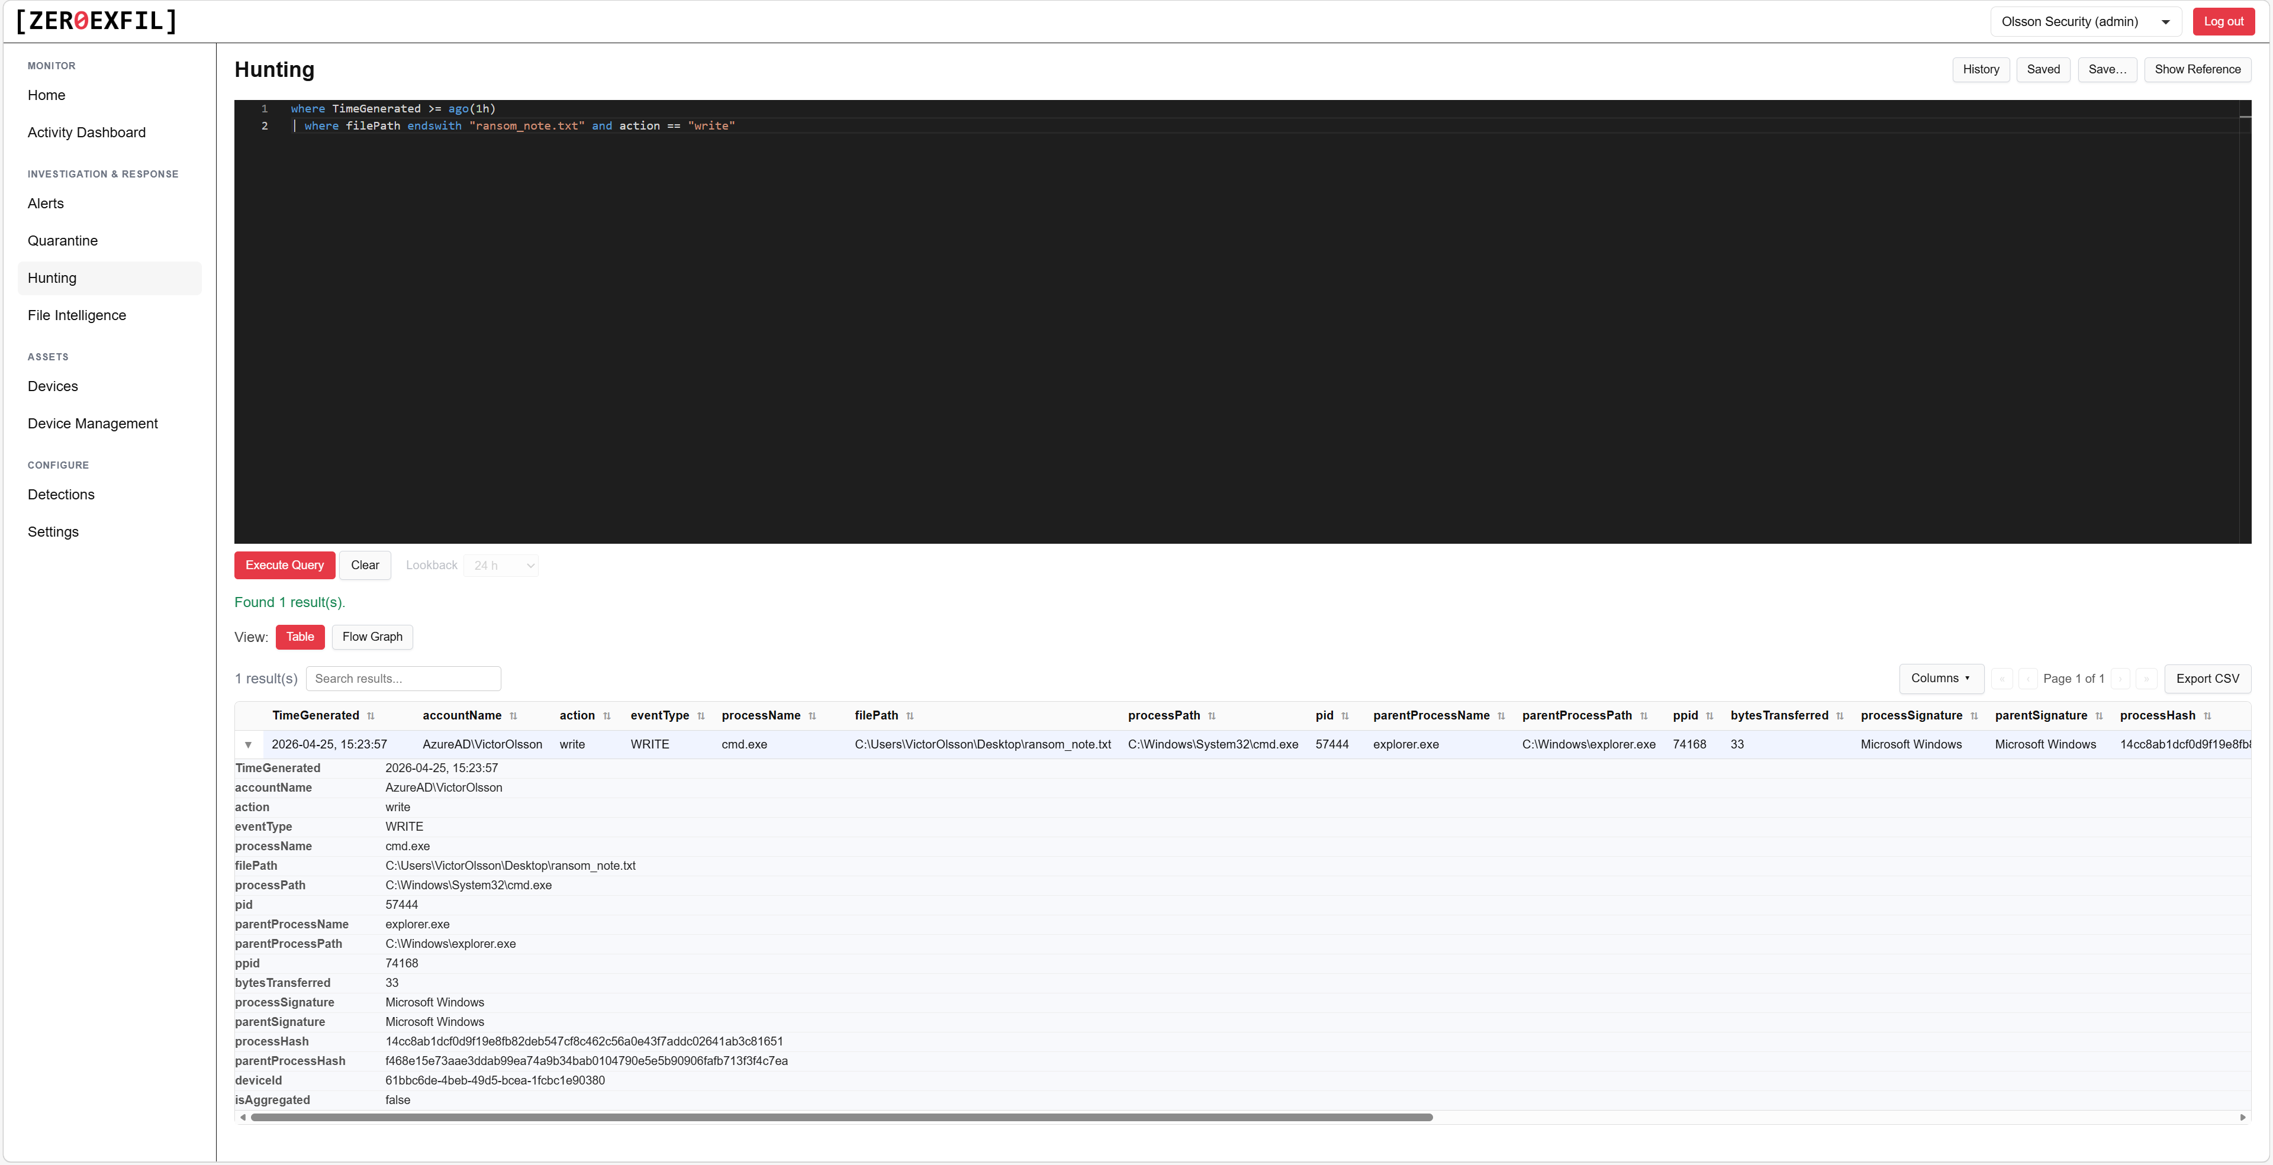Export results as CSV
2273x1165 pixels.
pos(2208,679)
